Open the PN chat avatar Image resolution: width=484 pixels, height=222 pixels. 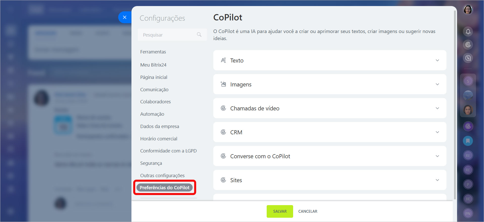point(468,213)
